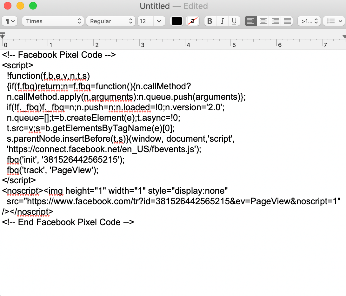This screenshot has height=296, width=346.
Task: Expand the font size dropdown arrow
Action: pyautogui.click(x=159, y=21)
